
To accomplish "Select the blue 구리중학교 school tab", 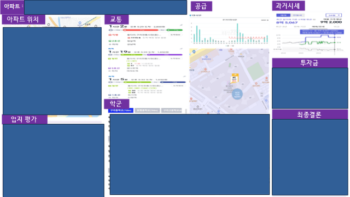I will click(121, 111).
